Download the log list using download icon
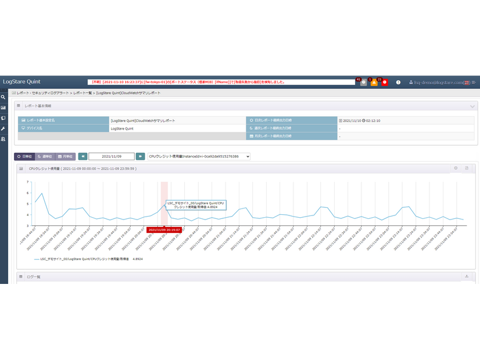Image resolution: width=480 pixels, height=360 pixels. tap(467, 276)
